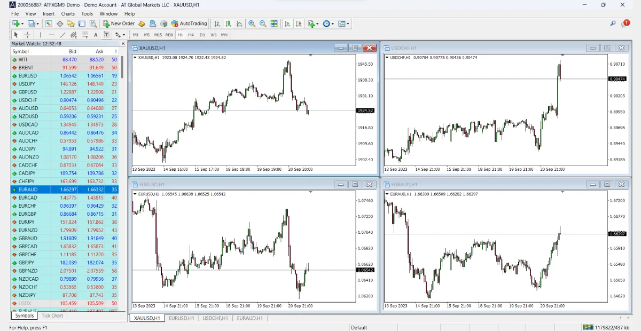Switch charts to candlestick display

point(228,23)
